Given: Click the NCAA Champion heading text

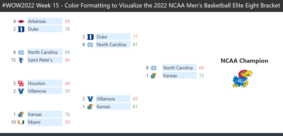Looking at the screenshot, I should click(244, 61).
